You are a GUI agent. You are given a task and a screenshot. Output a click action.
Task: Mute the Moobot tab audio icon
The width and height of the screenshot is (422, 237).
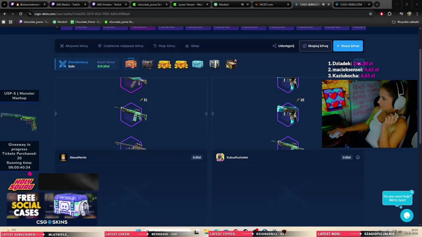tap(242, 4)
